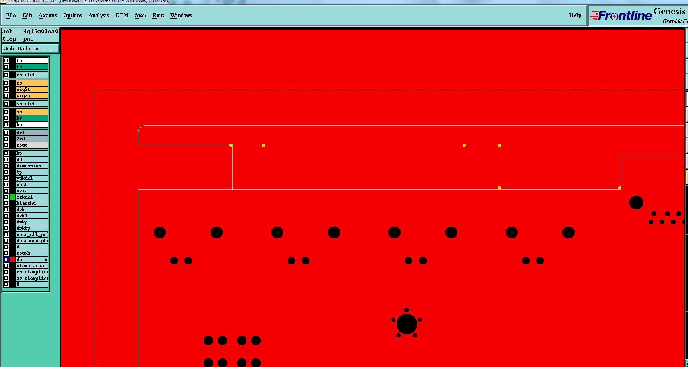Select the 'rouxb' layer name
The image size is (688, 367).
32,253
